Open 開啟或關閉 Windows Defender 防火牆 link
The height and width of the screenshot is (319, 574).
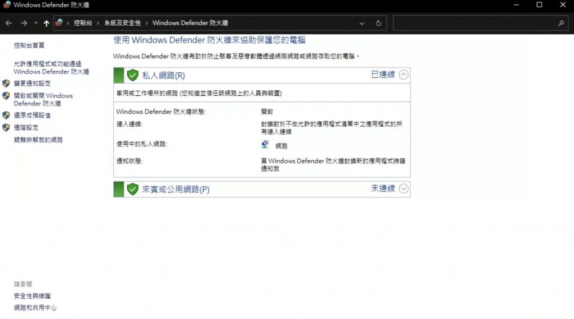pos(43,100)
